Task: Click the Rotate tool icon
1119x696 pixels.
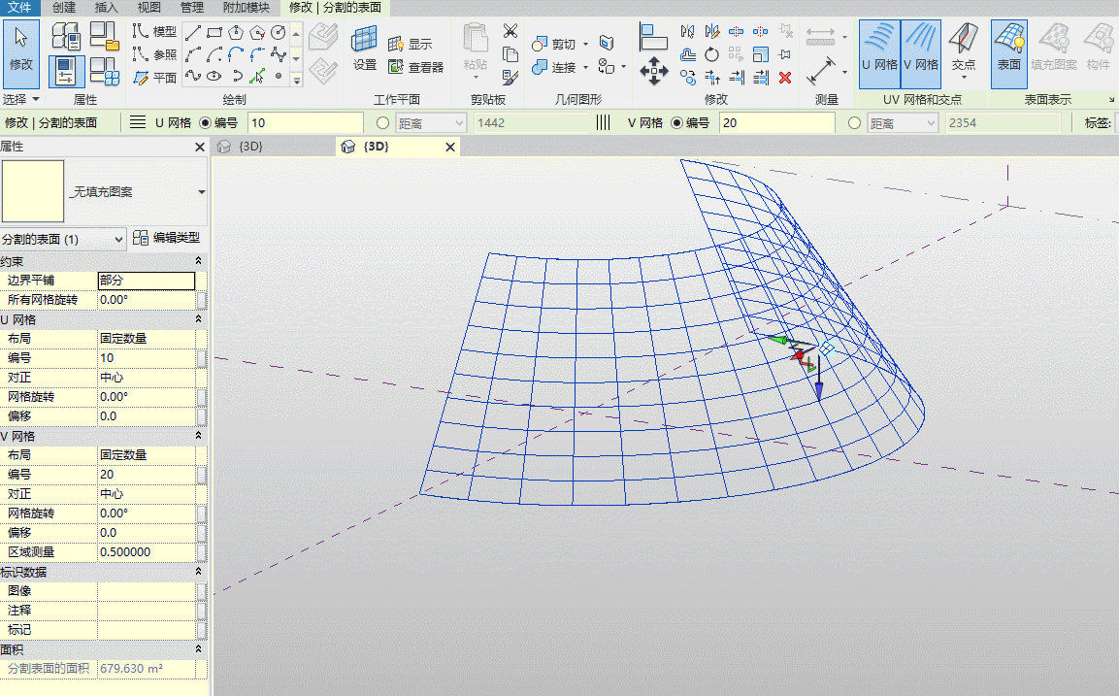Action: pyautogui.click(x=711, y=54)
